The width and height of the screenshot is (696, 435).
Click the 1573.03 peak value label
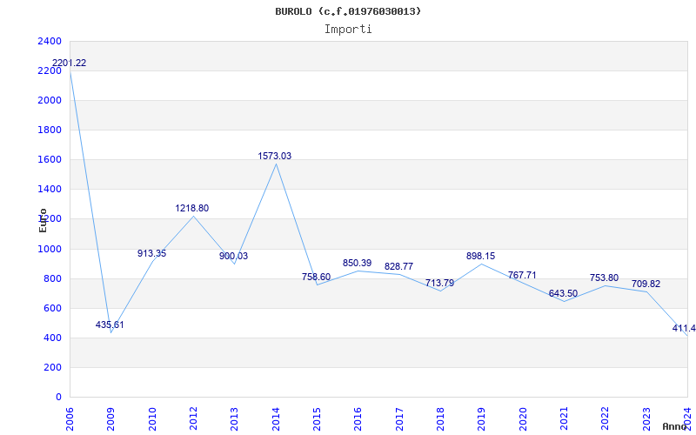click(x=275, y=157)
